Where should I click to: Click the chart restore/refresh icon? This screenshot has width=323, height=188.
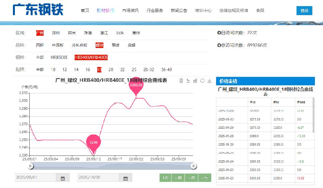(202, 80)
